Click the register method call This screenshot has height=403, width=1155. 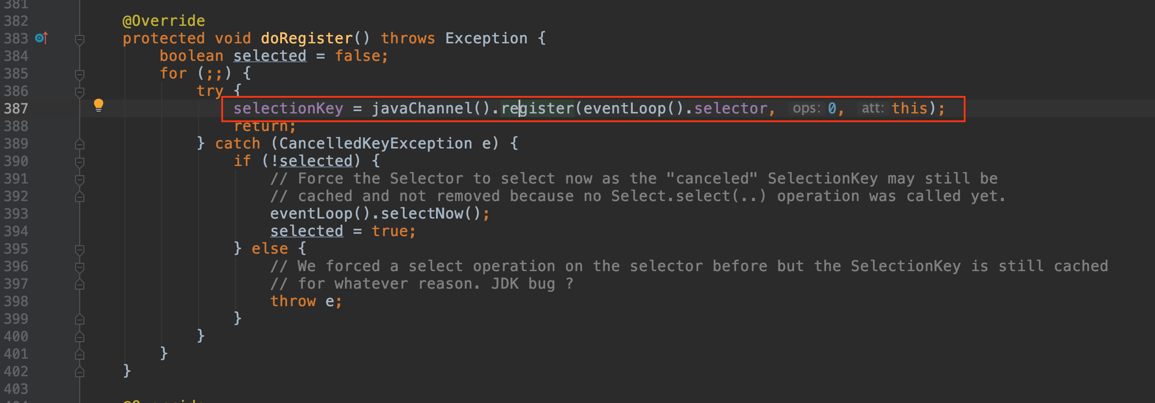point(537,108)
